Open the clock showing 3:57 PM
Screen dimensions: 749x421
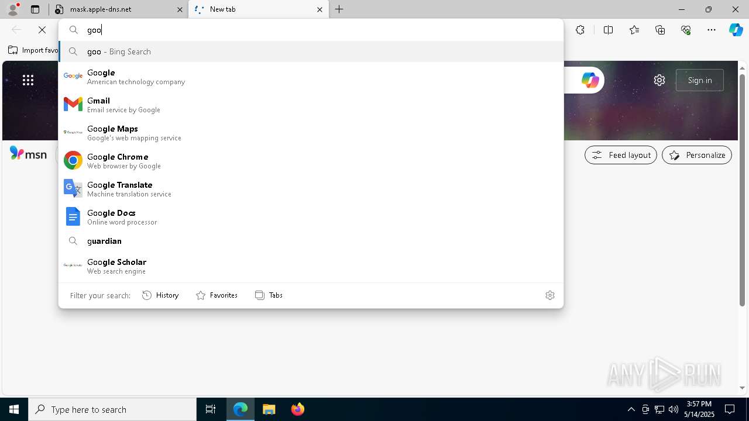(x=699, y=409)
